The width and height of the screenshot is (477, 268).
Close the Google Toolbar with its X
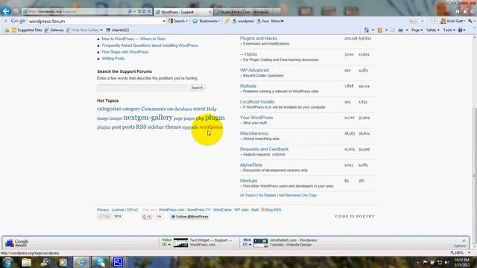tap(5, 21)
